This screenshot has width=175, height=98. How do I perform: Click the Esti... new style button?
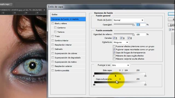click(x=171, y=25)
